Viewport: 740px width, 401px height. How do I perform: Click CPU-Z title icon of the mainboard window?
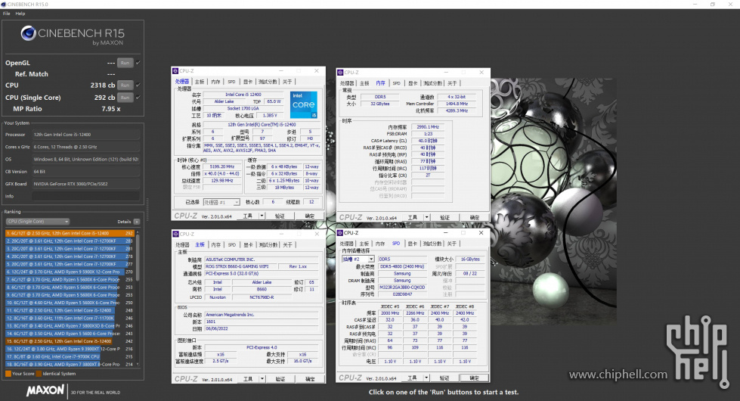175,234
